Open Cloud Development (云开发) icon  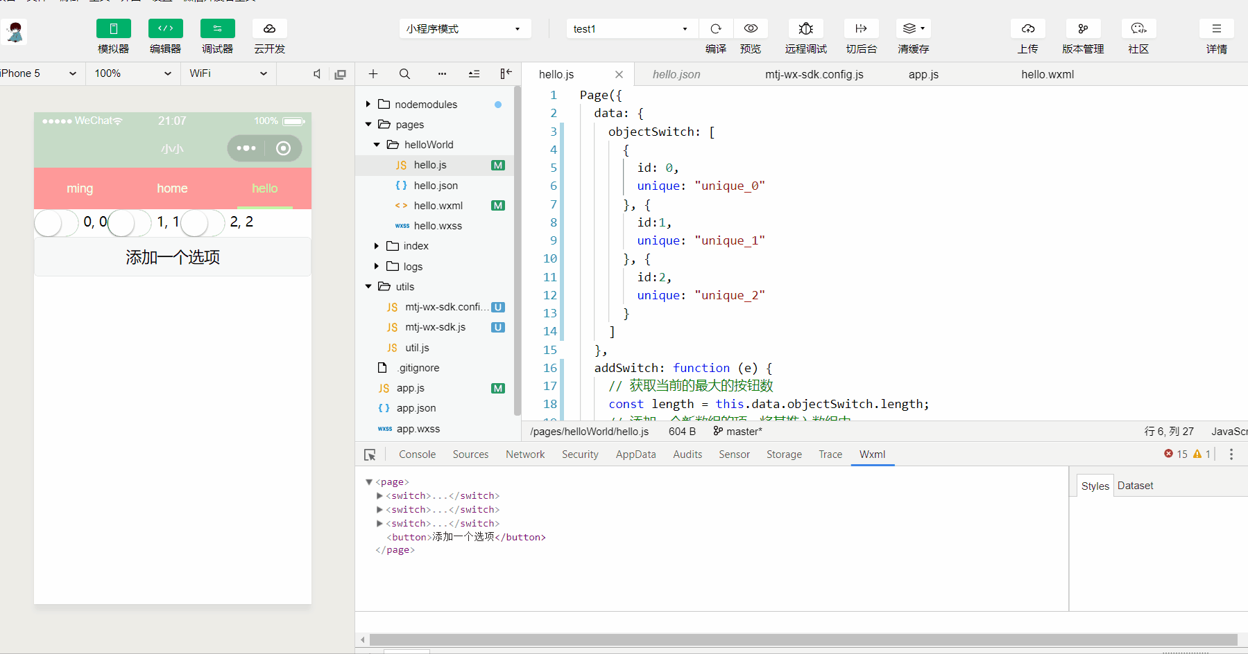pos(269,29)
